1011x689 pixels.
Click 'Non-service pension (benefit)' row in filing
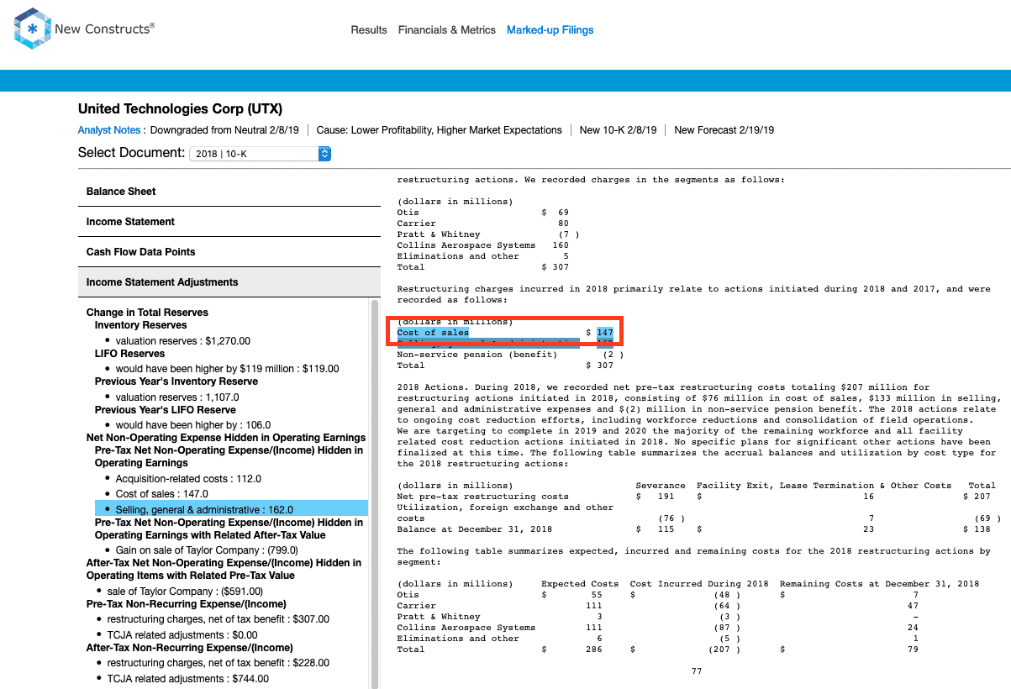[x=510, y=355]
